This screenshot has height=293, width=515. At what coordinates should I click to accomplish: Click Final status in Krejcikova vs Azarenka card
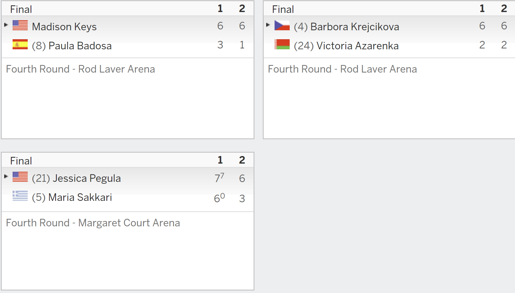pyautogui.click(x=283, y=9)
